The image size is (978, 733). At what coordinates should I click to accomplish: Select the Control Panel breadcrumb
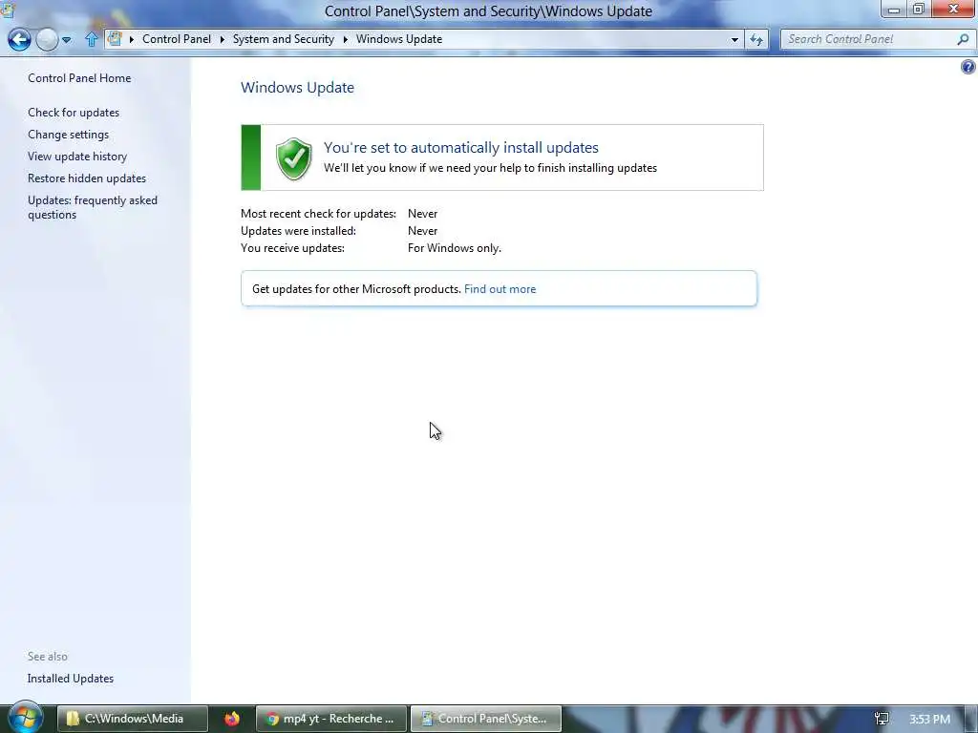point(177,39)
